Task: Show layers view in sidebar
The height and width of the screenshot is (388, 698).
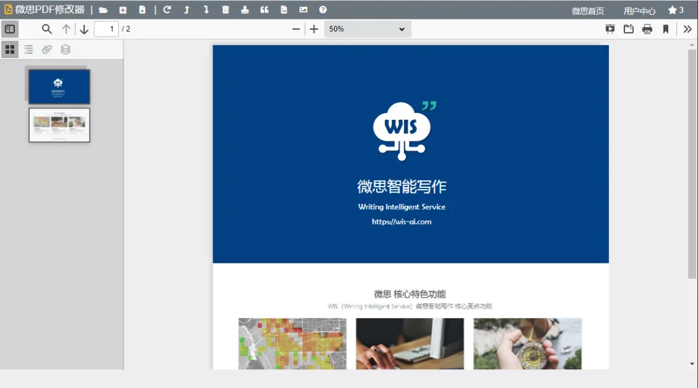Action: [65, 49]
